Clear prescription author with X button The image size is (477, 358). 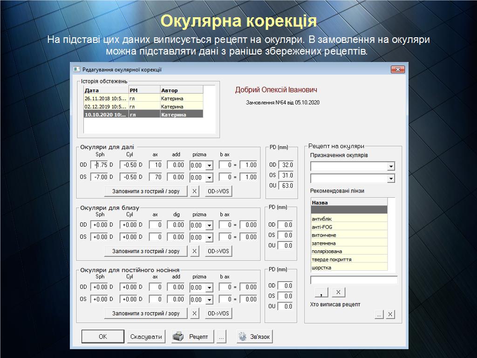tap(390, 315)
